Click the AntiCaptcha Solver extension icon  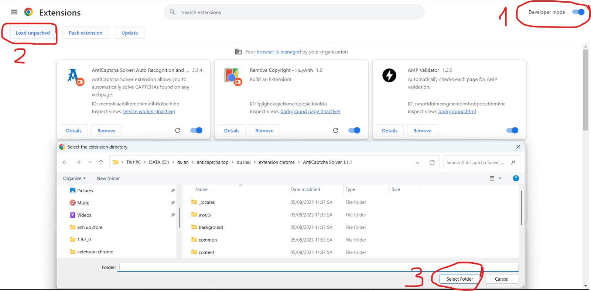coord(75,77)
